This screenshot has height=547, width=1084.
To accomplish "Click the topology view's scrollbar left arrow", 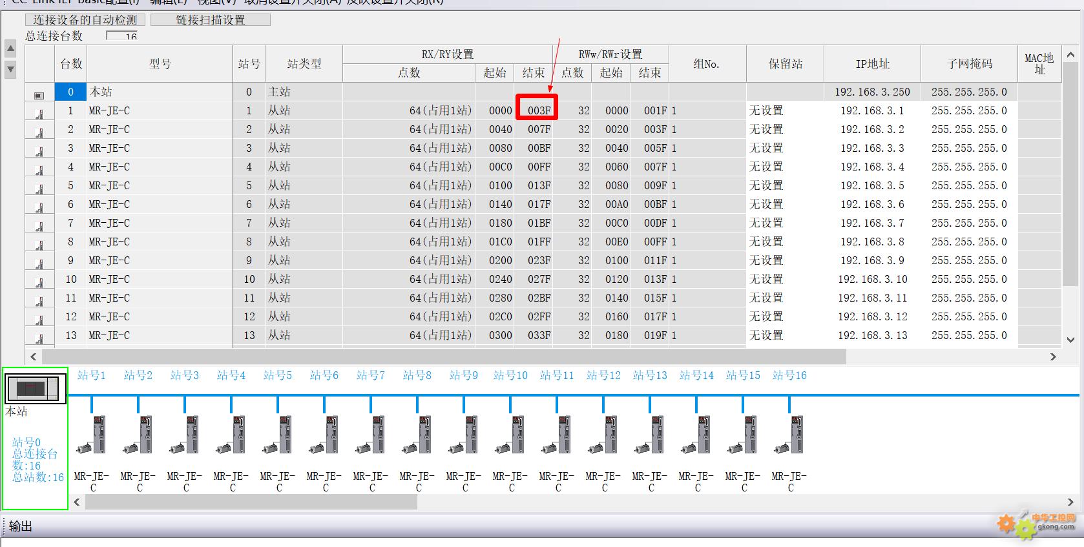I will coord(77,502).
